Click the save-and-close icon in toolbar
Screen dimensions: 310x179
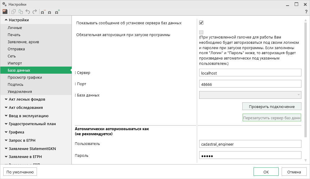click(5, 12)
